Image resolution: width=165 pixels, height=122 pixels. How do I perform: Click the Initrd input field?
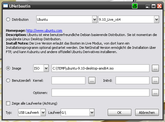(132, 81)
